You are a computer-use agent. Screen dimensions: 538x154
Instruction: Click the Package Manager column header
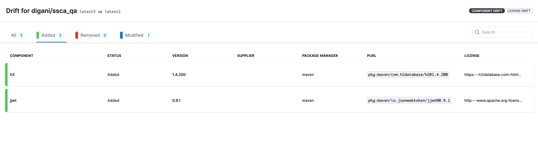[320, 56]
